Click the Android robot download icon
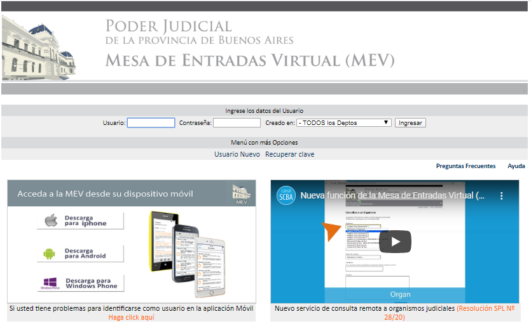The height and width of the screenshot is (326, 531). (x=50, y=254)
